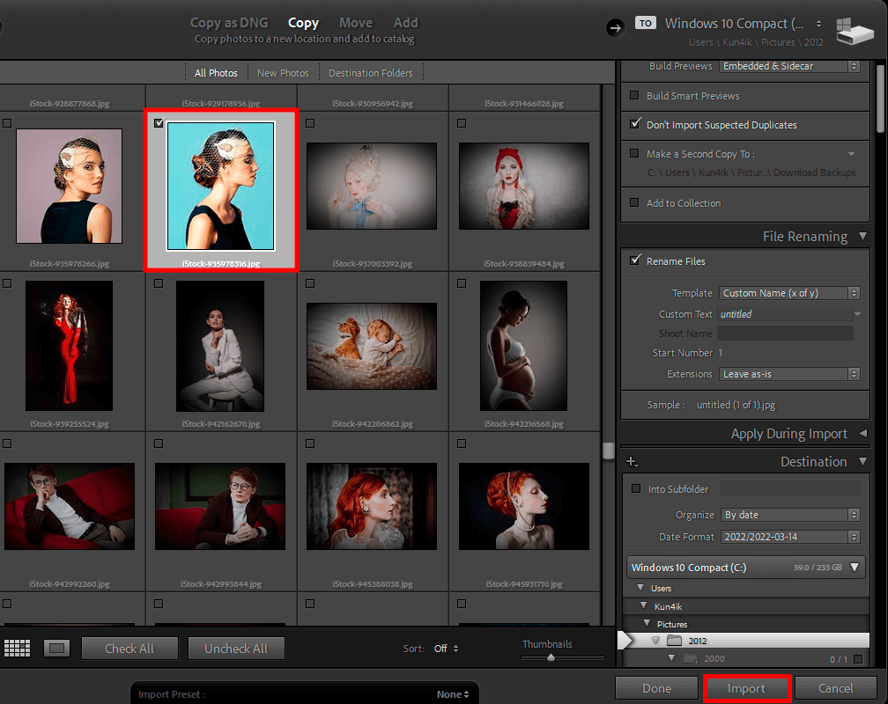
Task: Enable Add to Collection checkbox
Action: [x=634, y=202]
